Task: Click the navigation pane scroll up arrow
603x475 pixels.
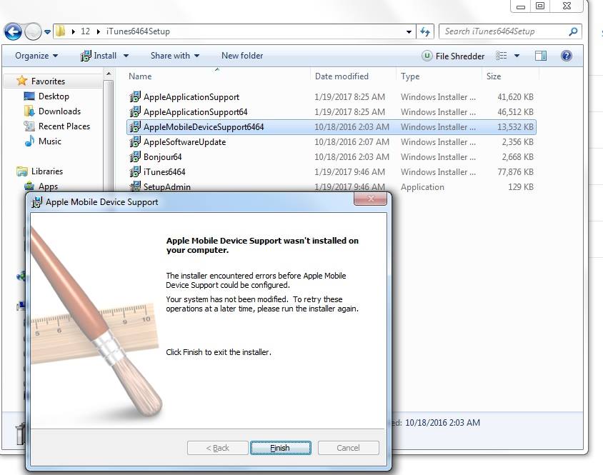Action: coord(109,74)
